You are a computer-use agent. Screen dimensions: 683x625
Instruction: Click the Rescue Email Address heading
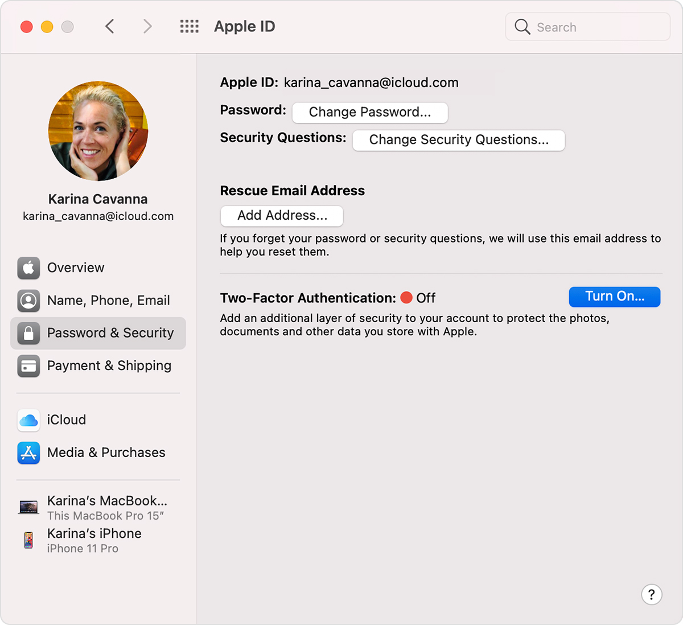293,191
